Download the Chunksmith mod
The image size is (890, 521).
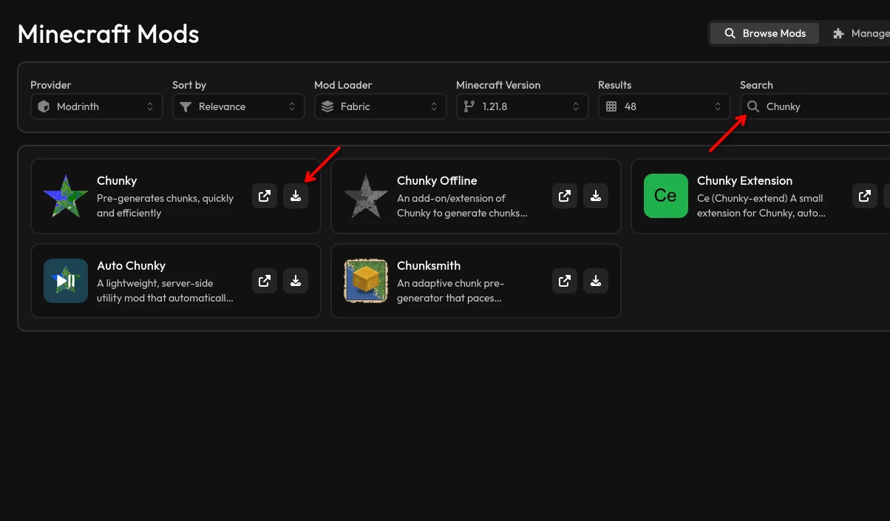(x=596, y=281)
